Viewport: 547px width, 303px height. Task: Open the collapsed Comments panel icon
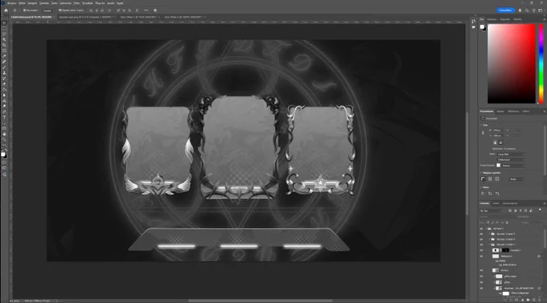[x=473, y=27]
